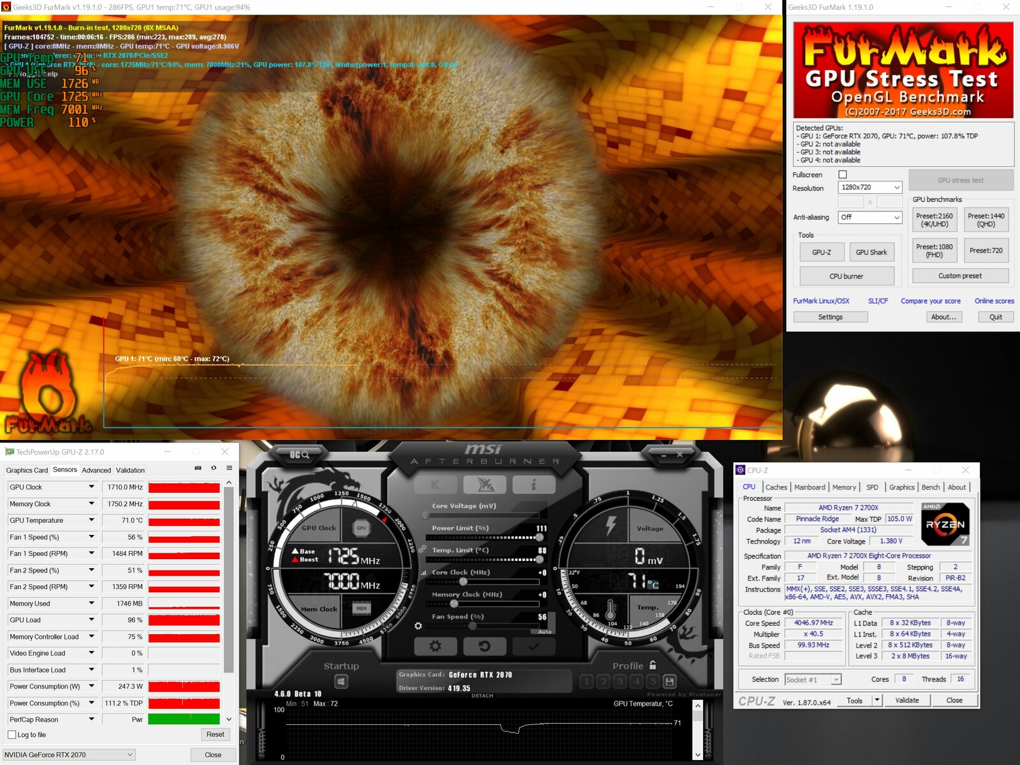Image resolution: width=1020 pixels, height=765 pixels.
Task: Expand GPU Clock sensor dropdown
Action: 91,487
